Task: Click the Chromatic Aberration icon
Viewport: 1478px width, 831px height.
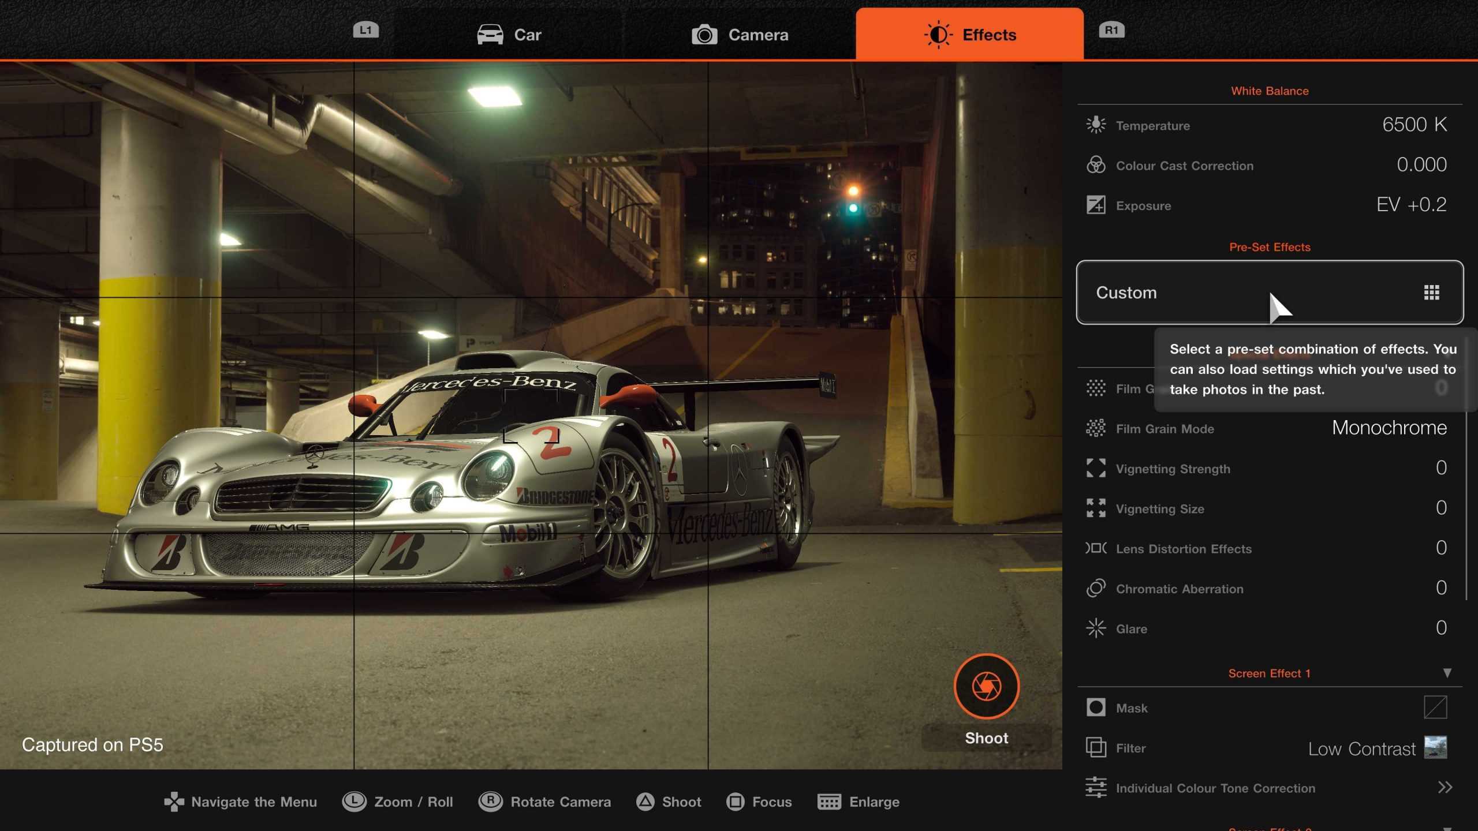Action: click(1094, 589)
